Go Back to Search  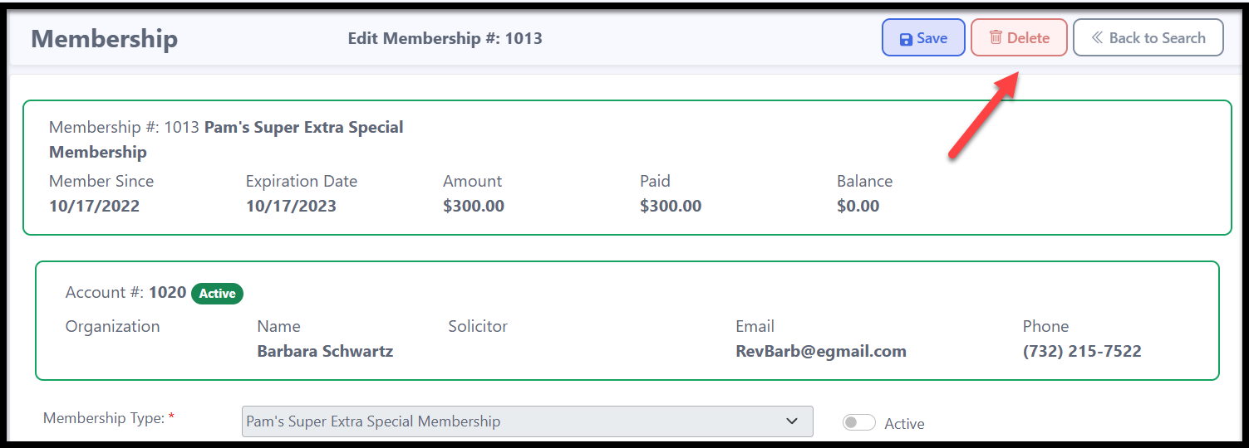tap(1148, 37)
